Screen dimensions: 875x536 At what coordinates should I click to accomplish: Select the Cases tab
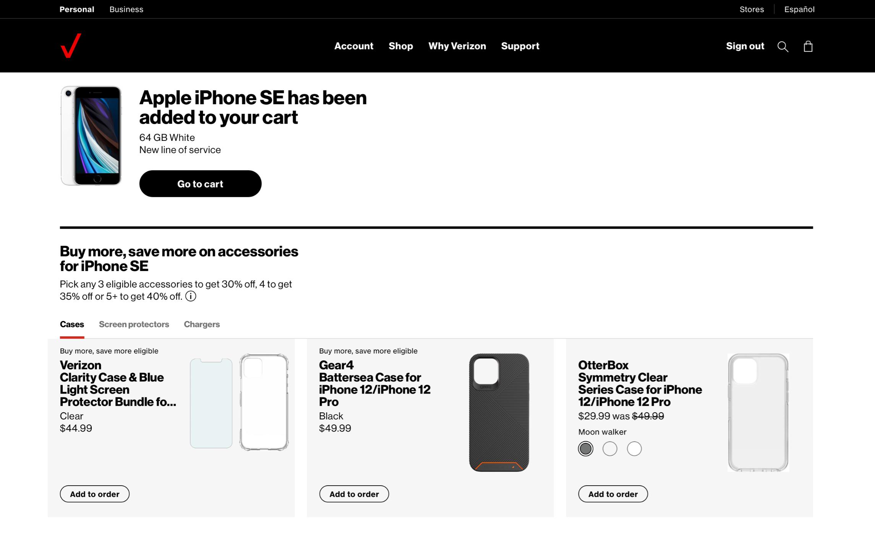72,324
